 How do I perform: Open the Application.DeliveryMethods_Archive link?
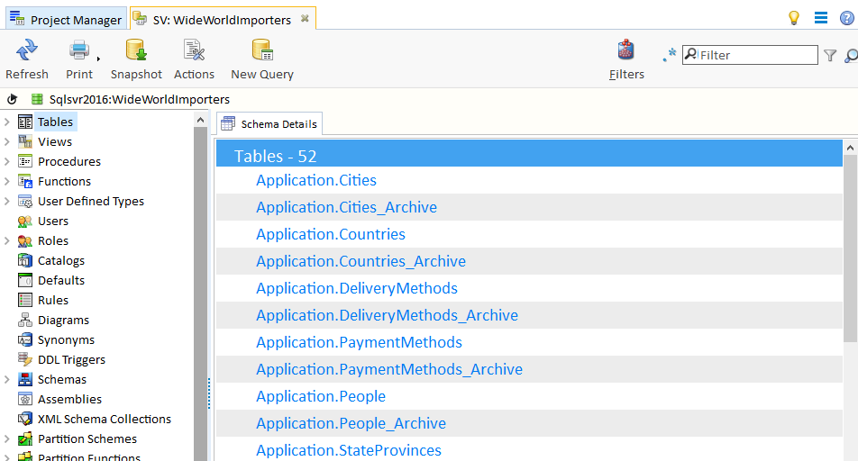387,315
